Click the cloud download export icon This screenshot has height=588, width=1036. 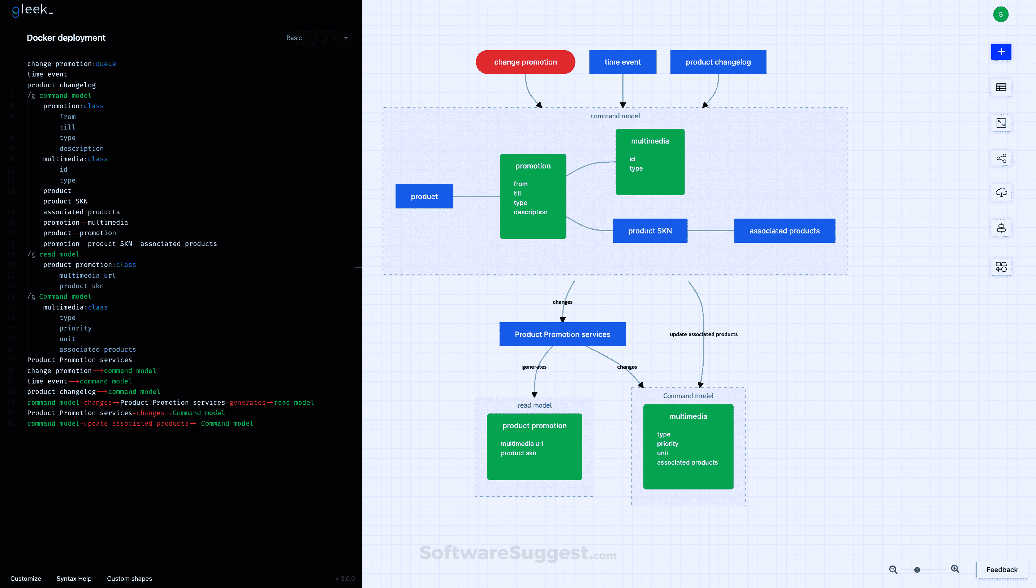[1001, 193]
